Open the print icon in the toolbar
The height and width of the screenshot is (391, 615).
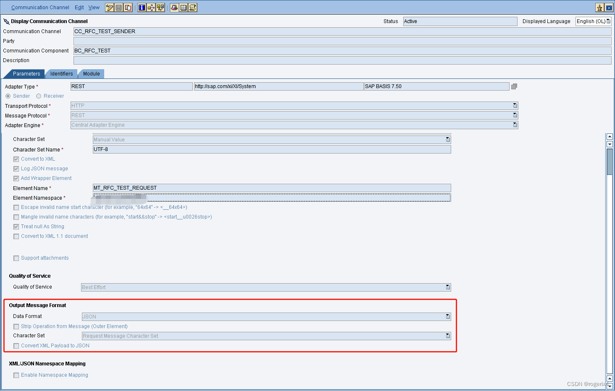[x=173, y=7]
